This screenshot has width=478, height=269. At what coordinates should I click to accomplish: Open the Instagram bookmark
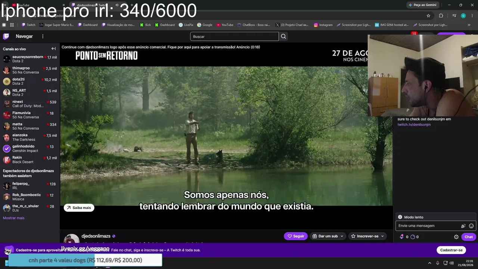(x=323, y=25)
